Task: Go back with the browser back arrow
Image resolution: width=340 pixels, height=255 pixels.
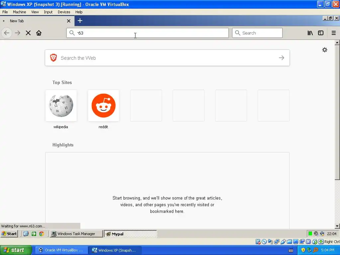Action: 7,33
